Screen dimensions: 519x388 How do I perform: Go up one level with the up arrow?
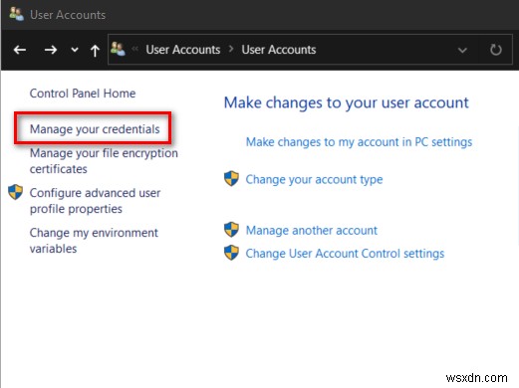(95, 50)
